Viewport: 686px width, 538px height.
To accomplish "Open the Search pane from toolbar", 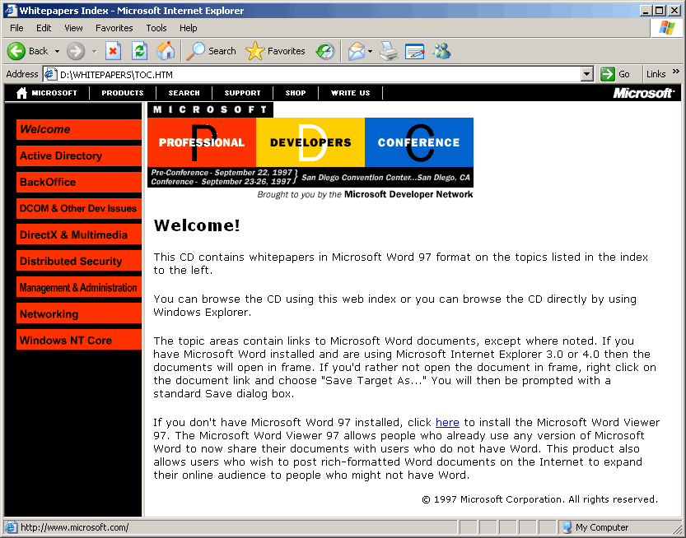I will (211, 51).
